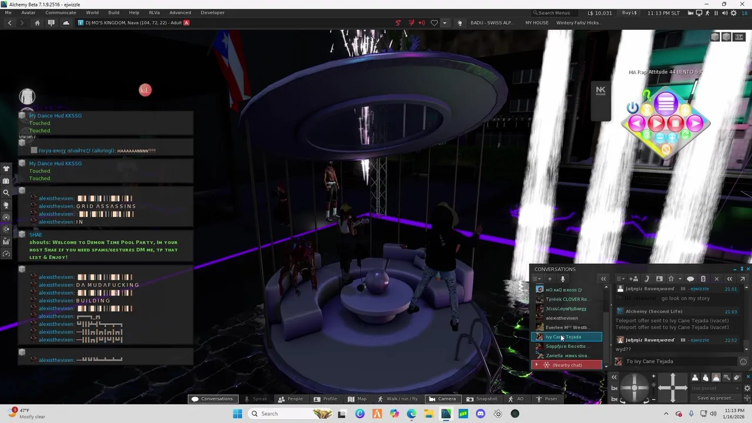The width and height of the screenshot is (752, 423).
Task: Open Wintery Falls favorite landmark
Action: [x=578, y=23]
